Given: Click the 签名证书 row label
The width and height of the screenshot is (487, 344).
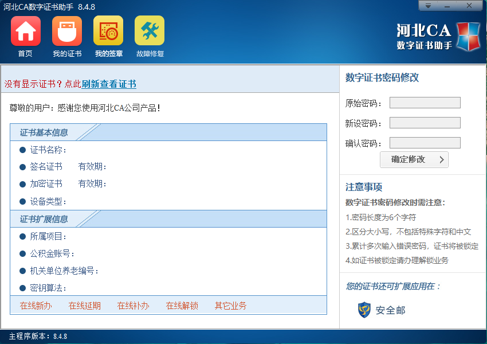Looking at the screenshot, I should pyautogui.click(x=46, y=167).
